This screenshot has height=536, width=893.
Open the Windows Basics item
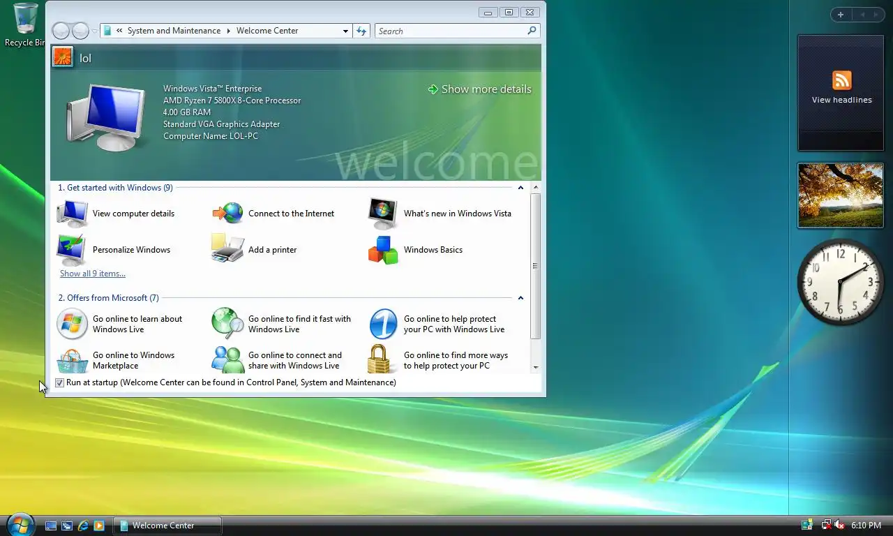tap(415, 250)
